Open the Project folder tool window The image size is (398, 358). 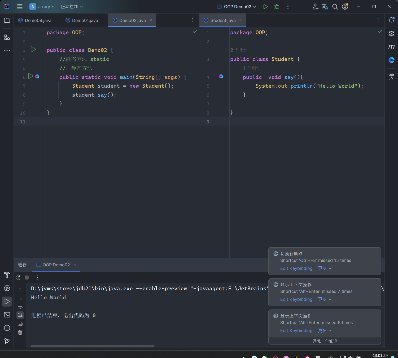click(x=7, y=20)
